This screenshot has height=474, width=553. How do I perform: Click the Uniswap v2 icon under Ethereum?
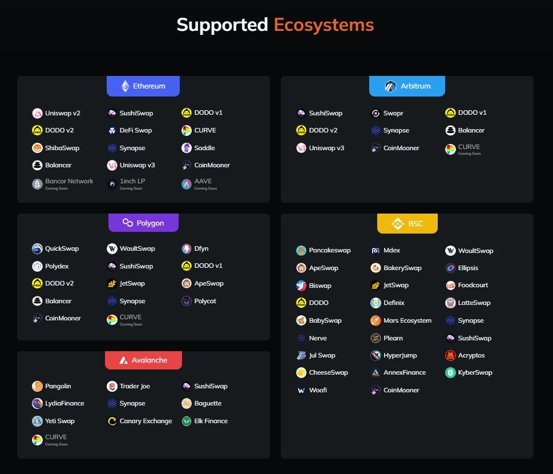(x=38, y=113)
